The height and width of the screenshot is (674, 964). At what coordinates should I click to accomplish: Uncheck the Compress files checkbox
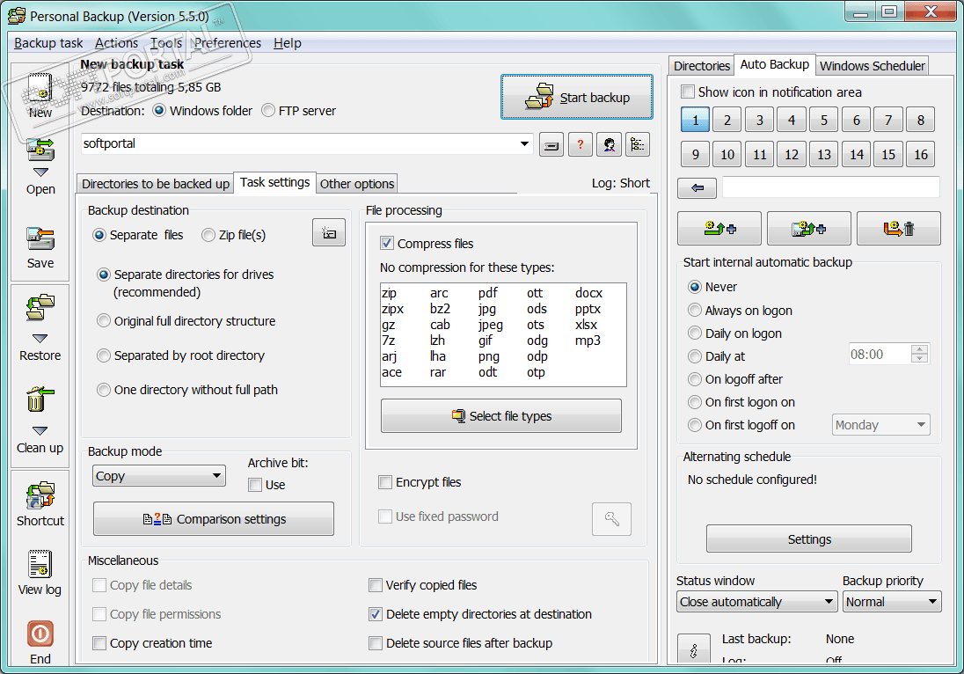(387, 244)
